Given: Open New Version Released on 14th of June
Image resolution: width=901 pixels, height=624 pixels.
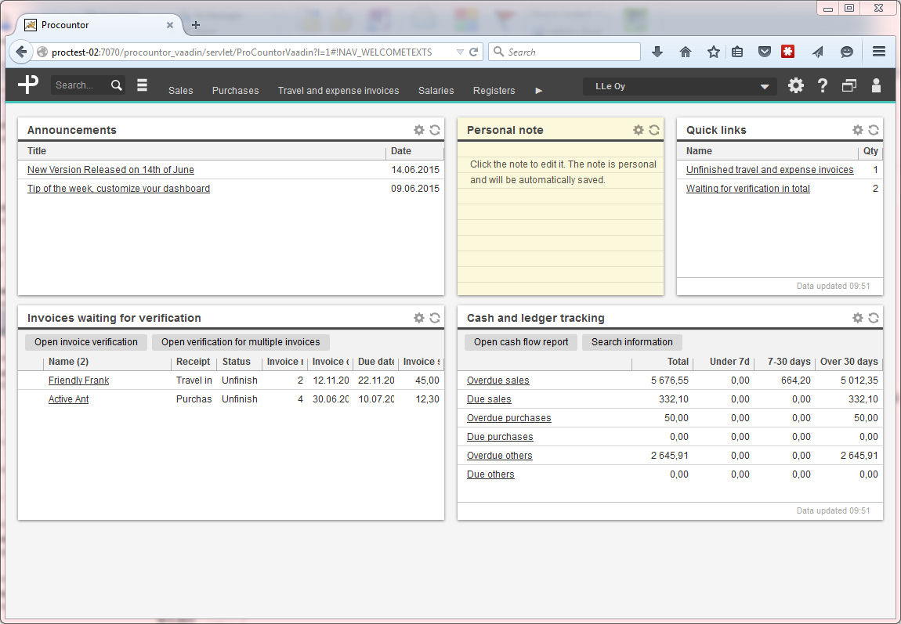Looking at the screenshot, I should (110, 170).
